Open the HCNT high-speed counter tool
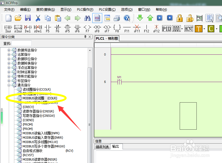 coord(189,29)
